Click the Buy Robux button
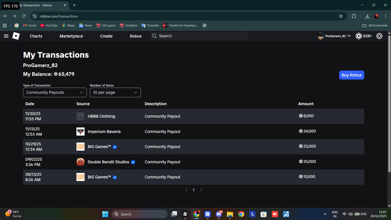Viewport: 391px width, 220px height. [351, 75]
